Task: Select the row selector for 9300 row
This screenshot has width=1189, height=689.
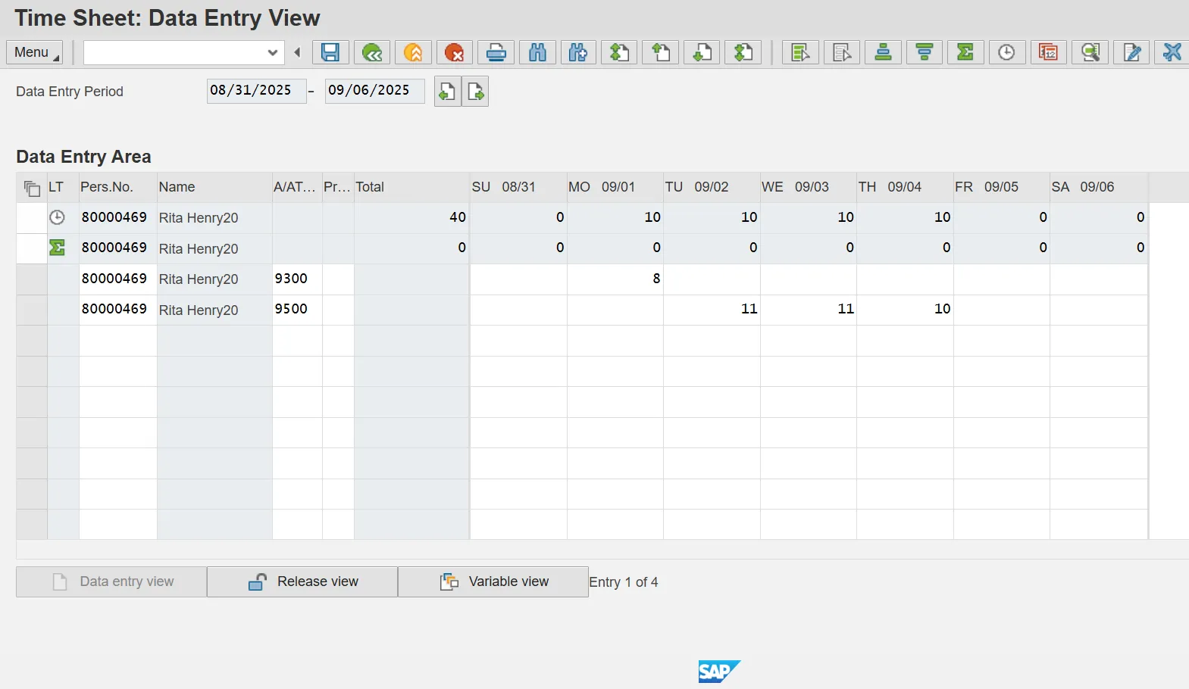Action: click(x=32, y=279)
